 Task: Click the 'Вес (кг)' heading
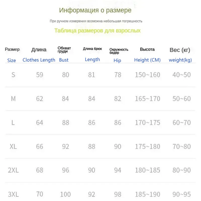tap(180, 50)
